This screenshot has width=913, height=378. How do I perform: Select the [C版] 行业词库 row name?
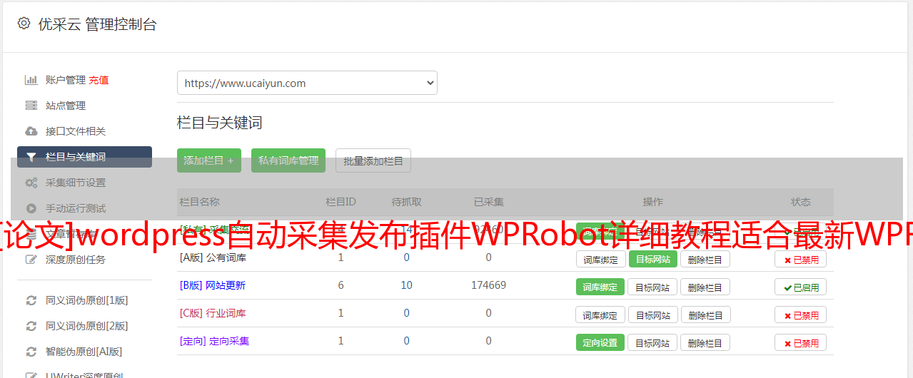(213, 313)
